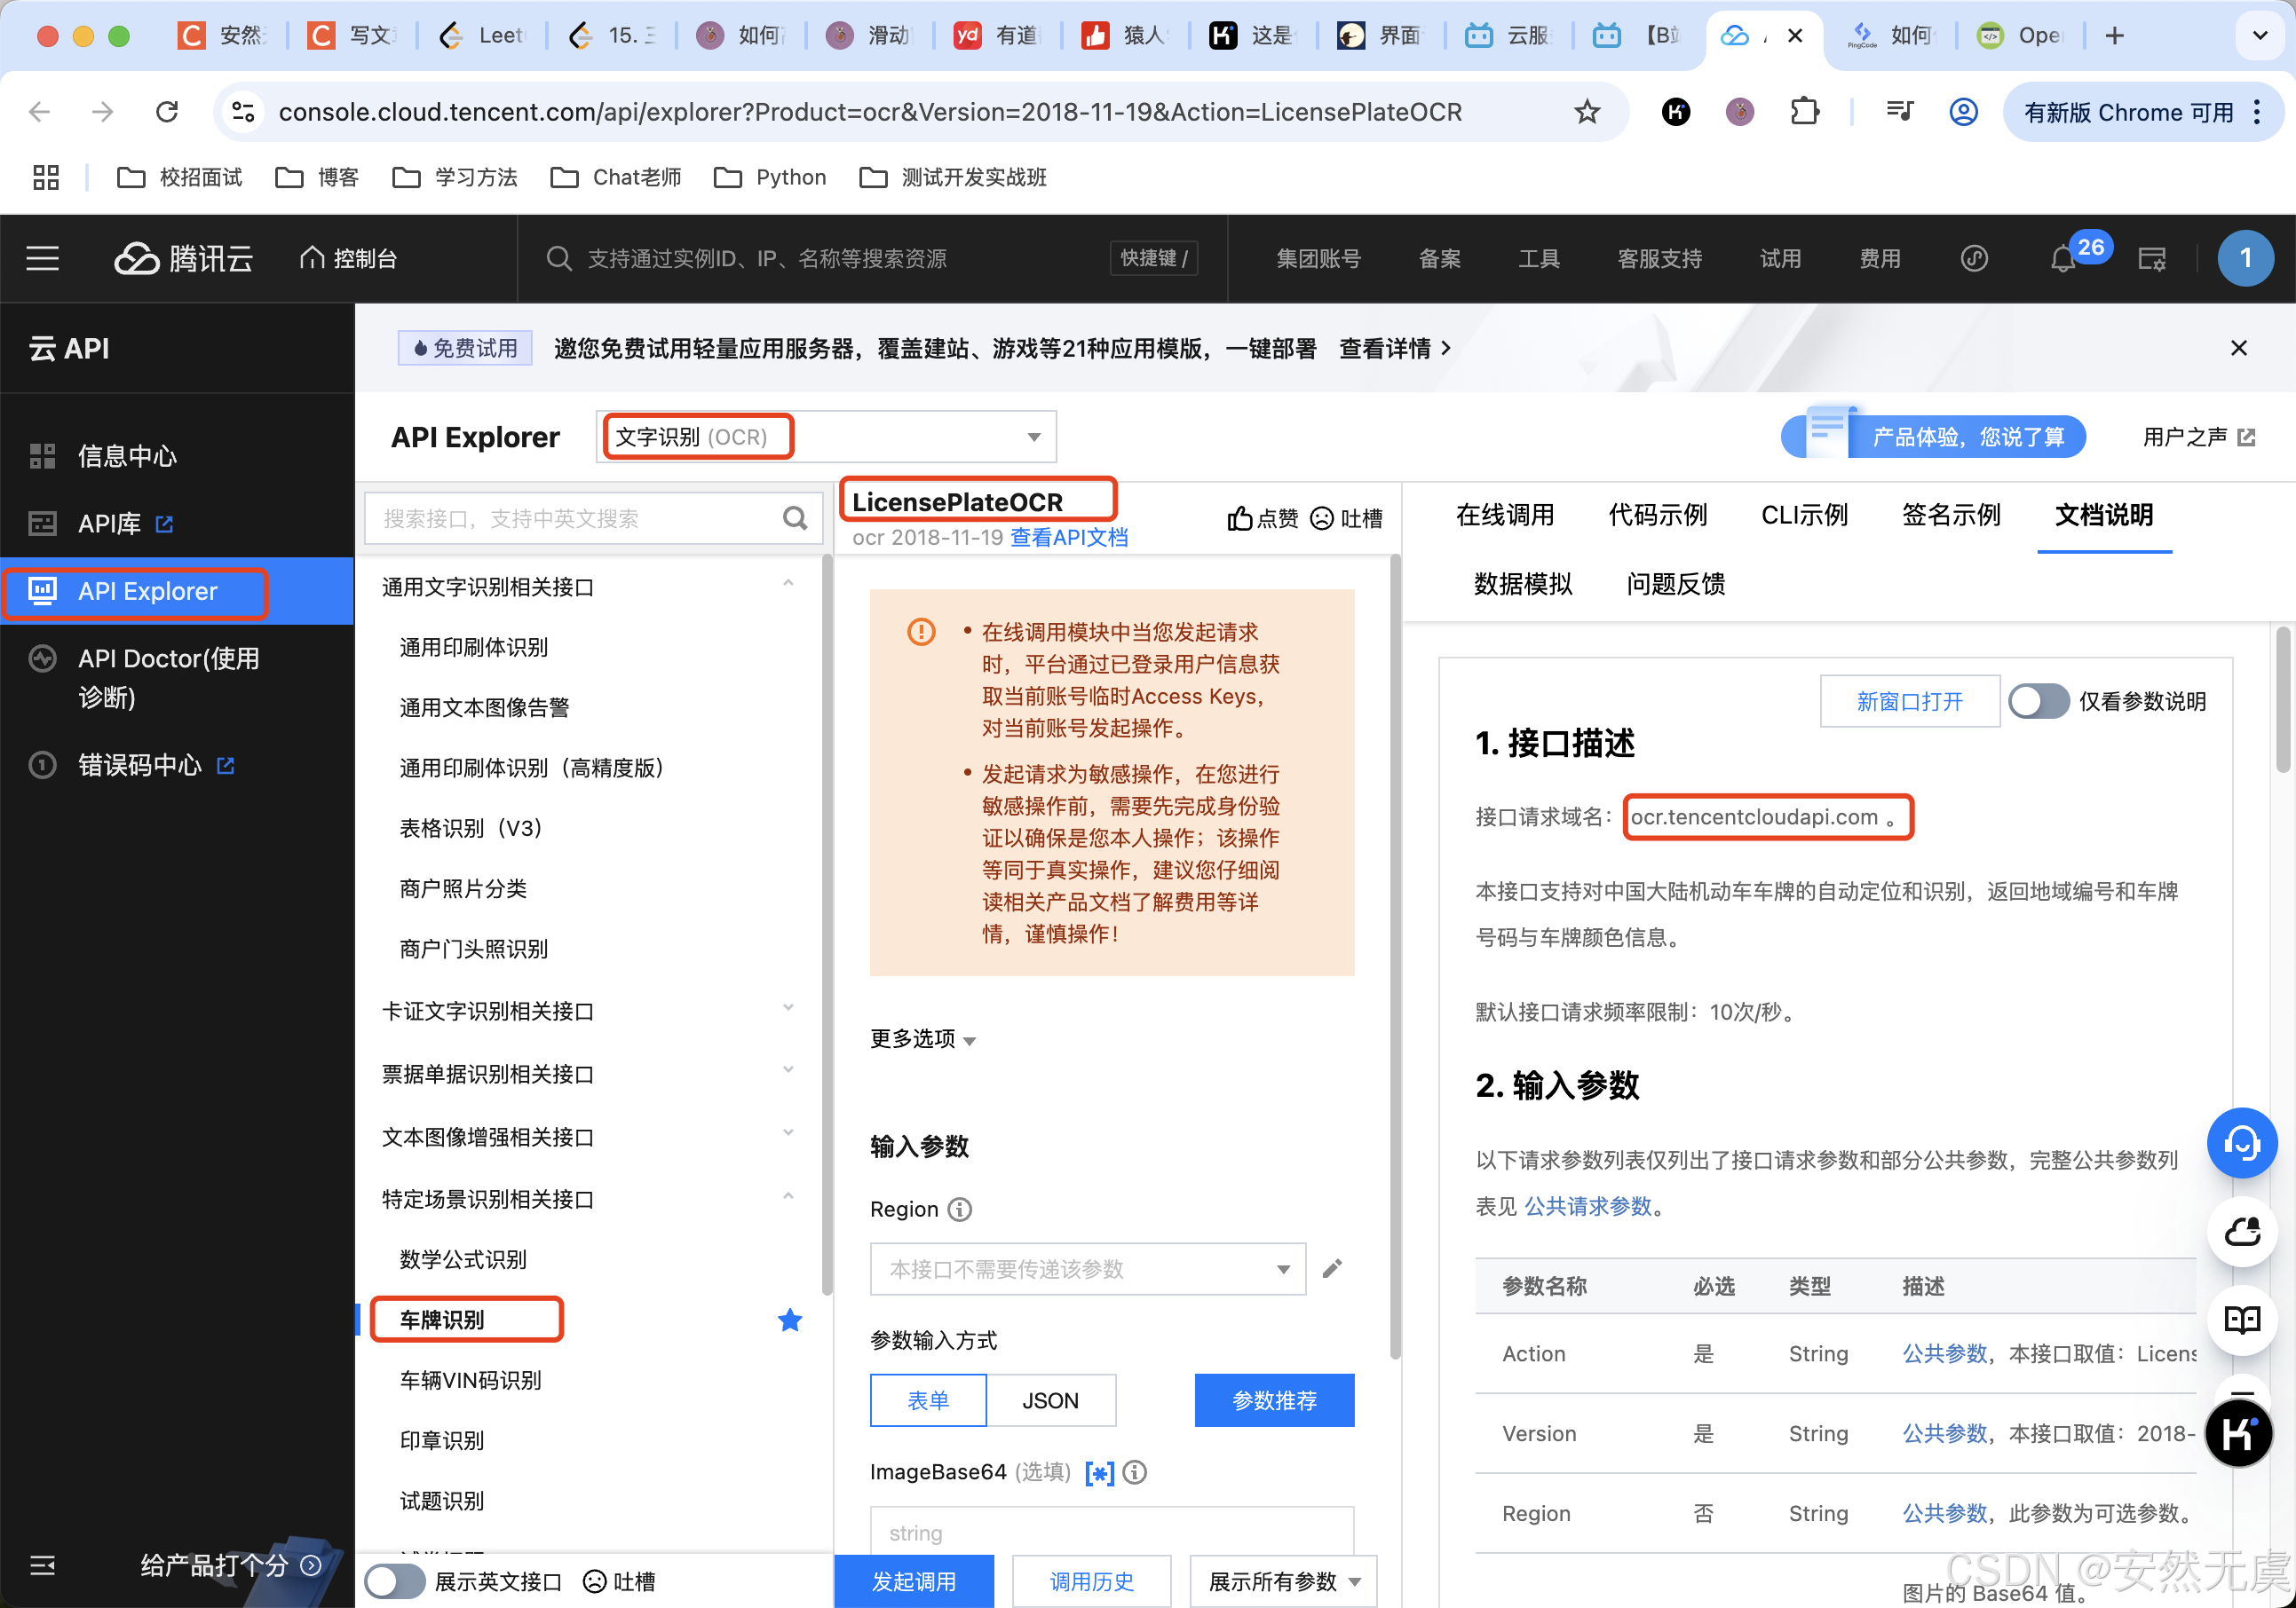Click 调用历史 button
Screen dimensions: 2296x1608
1092,1581
